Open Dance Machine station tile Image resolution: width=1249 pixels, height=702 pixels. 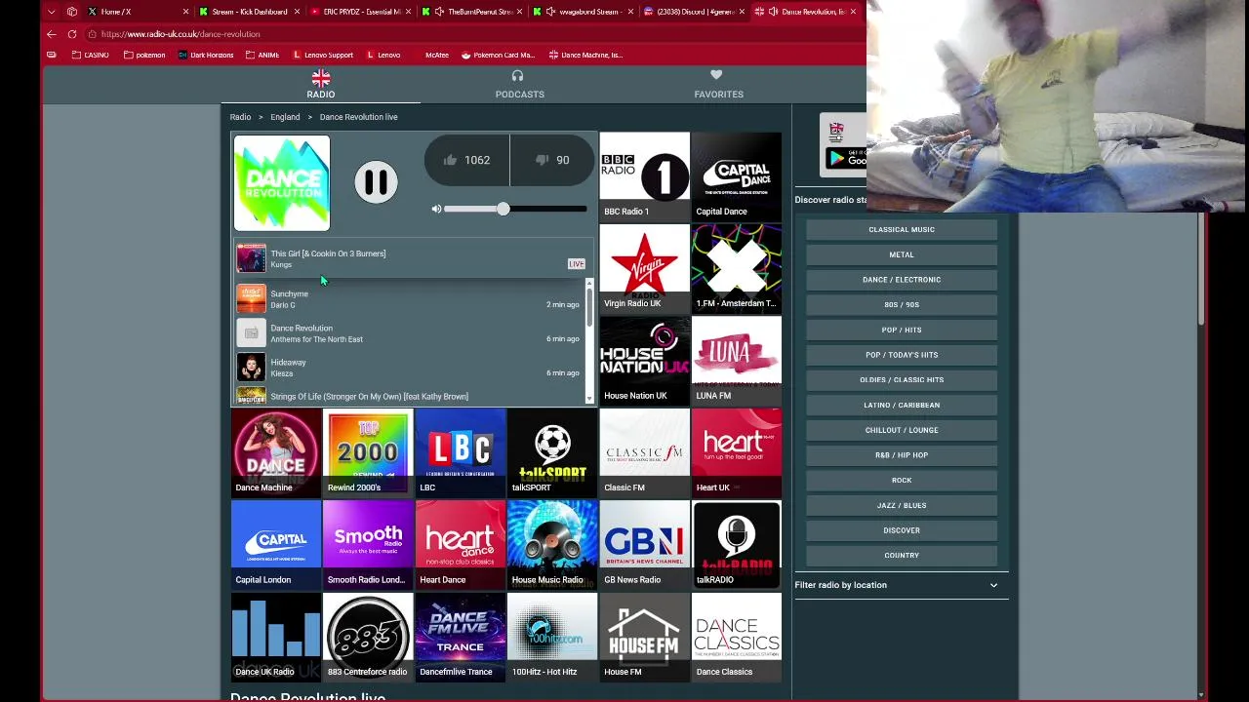coord(276,451)
